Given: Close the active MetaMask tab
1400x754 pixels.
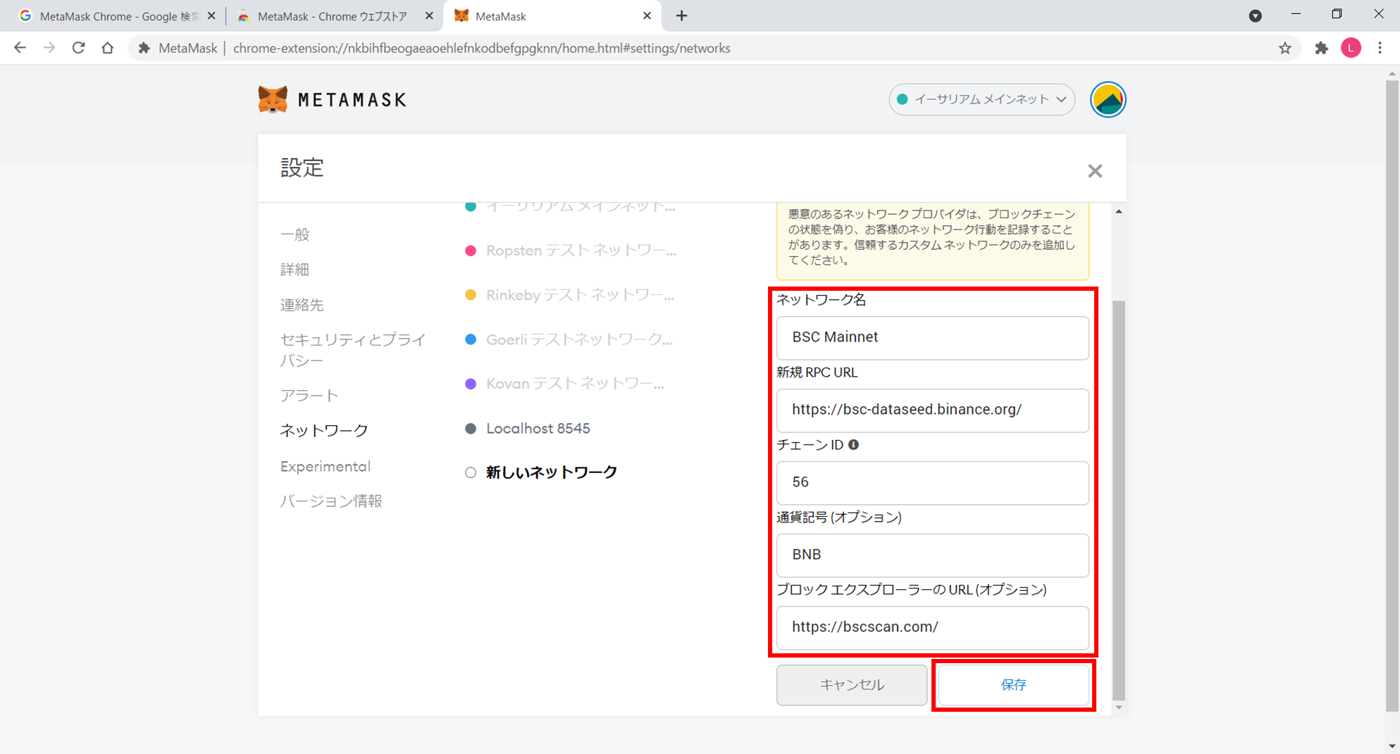Looking at the screenshot, I should point(647,15).
